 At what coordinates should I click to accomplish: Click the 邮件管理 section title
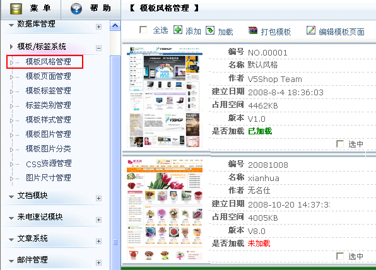click(x=32, y=260)
